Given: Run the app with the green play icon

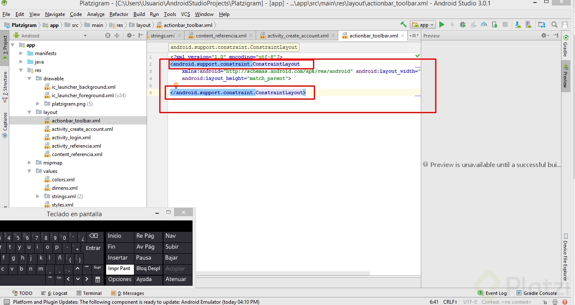Looking at the screenshot, I should 441,25.
